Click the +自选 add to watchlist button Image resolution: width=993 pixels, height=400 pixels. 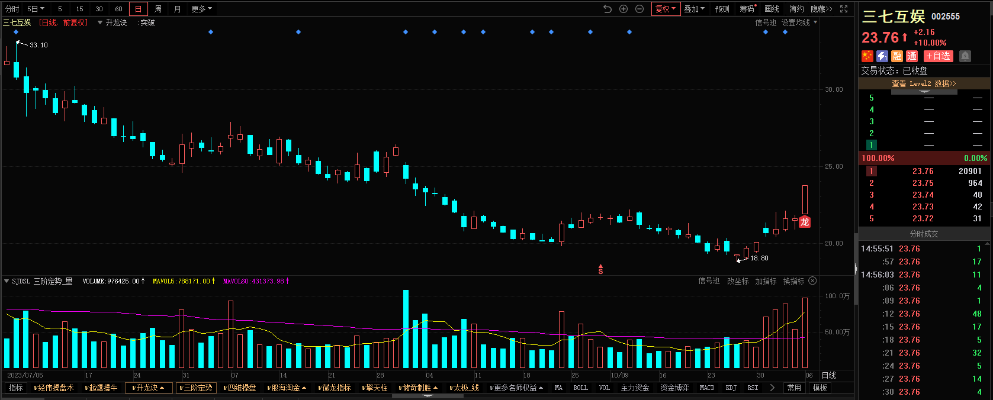[939, 56]
